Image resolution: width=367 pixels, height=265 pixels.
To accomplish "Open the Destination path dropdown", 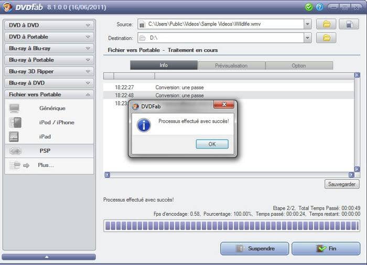I will [308, 38].
